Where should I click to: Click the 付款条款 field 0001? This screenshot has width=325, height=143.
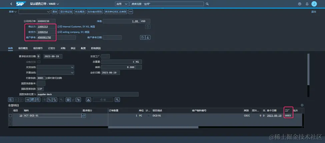(41, 78)
